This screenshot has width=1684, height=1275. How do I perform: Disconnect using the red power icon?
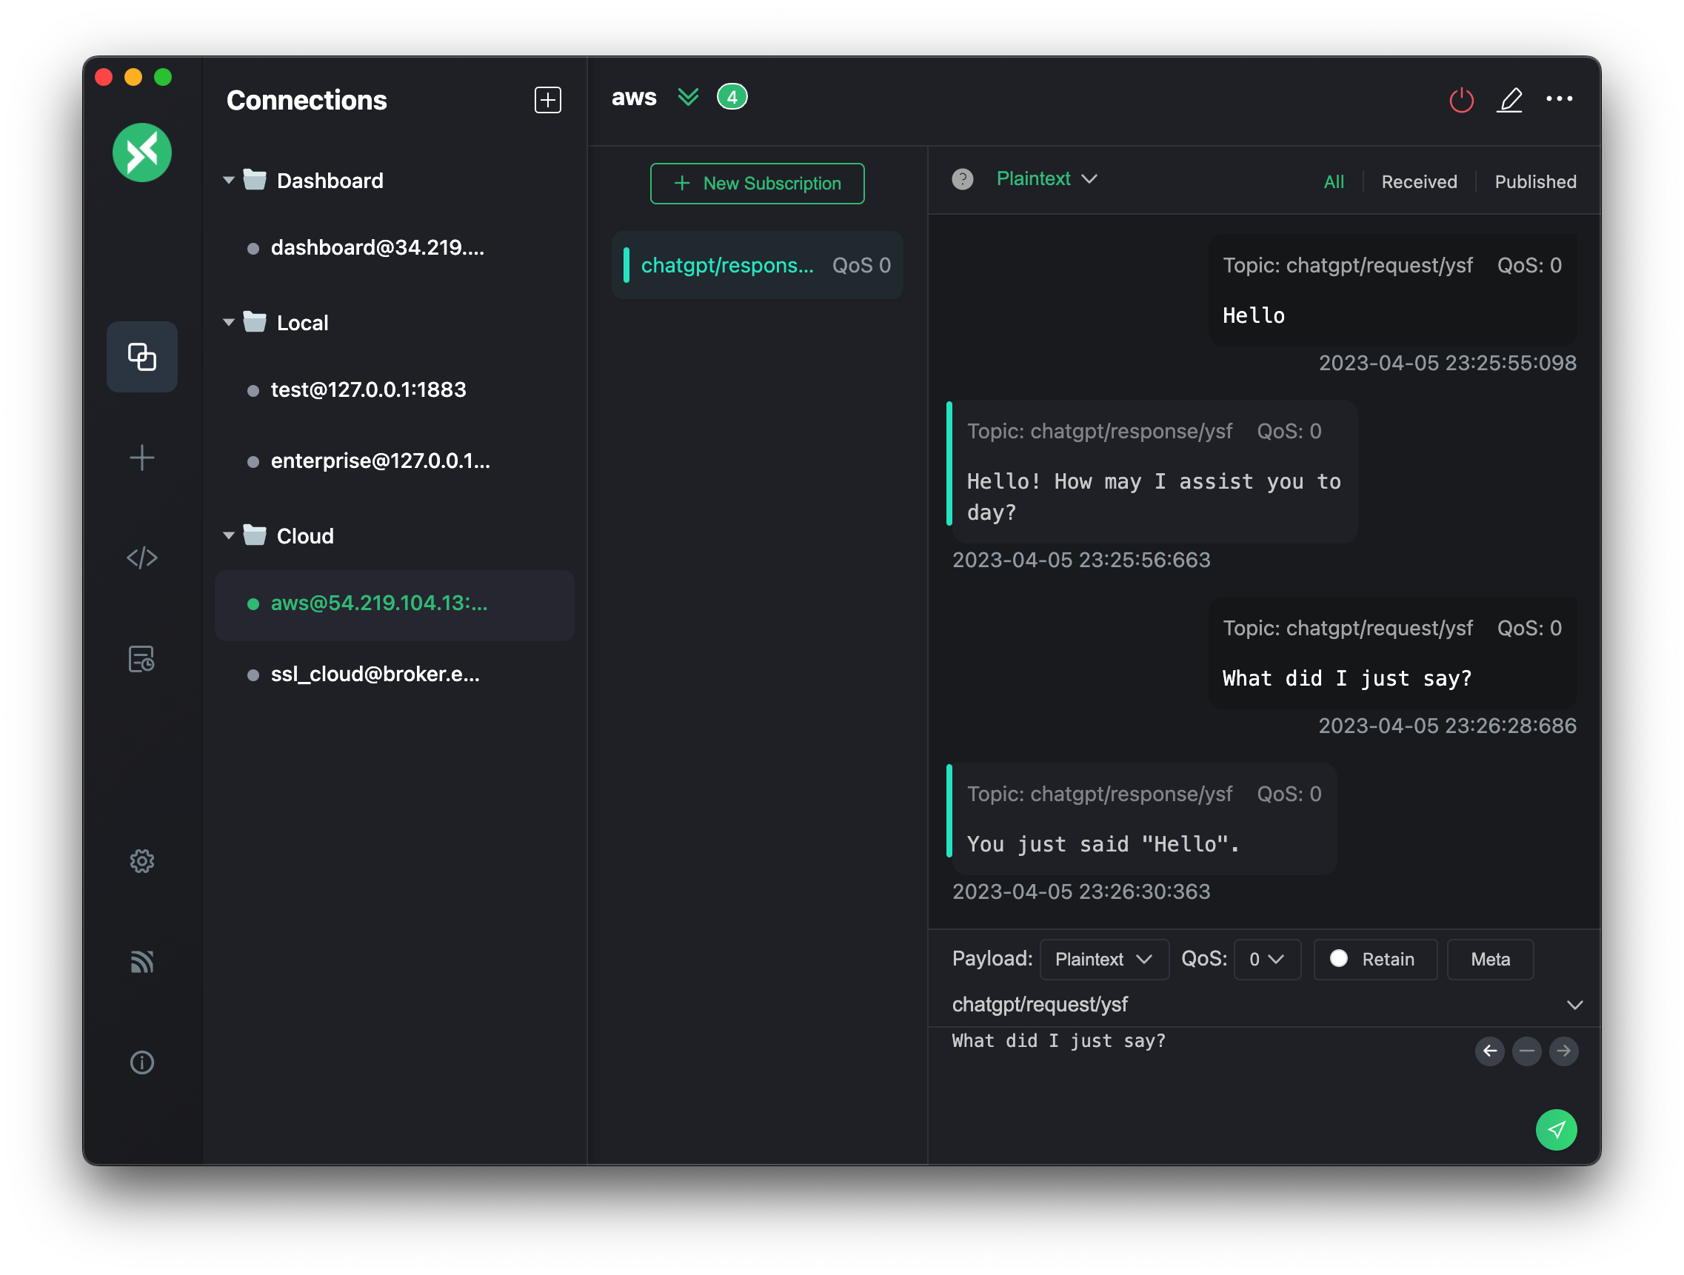click(x=1461, y=100)
